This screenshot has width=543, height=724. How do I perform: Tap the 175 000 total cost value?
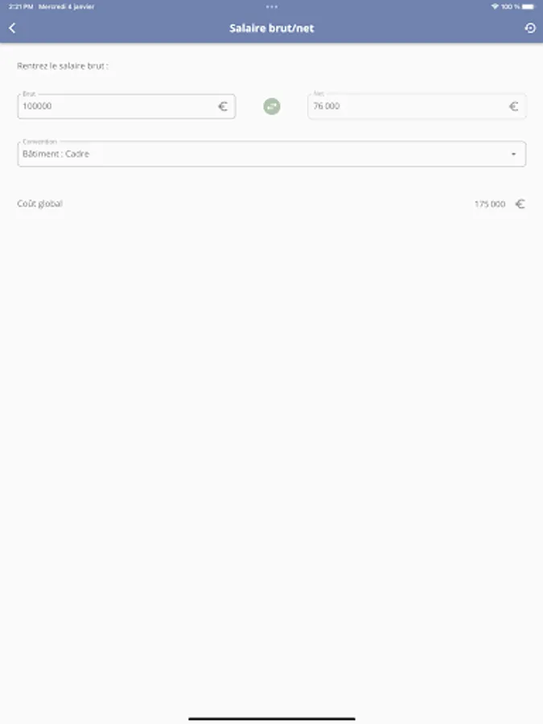(x=490, y=204)
